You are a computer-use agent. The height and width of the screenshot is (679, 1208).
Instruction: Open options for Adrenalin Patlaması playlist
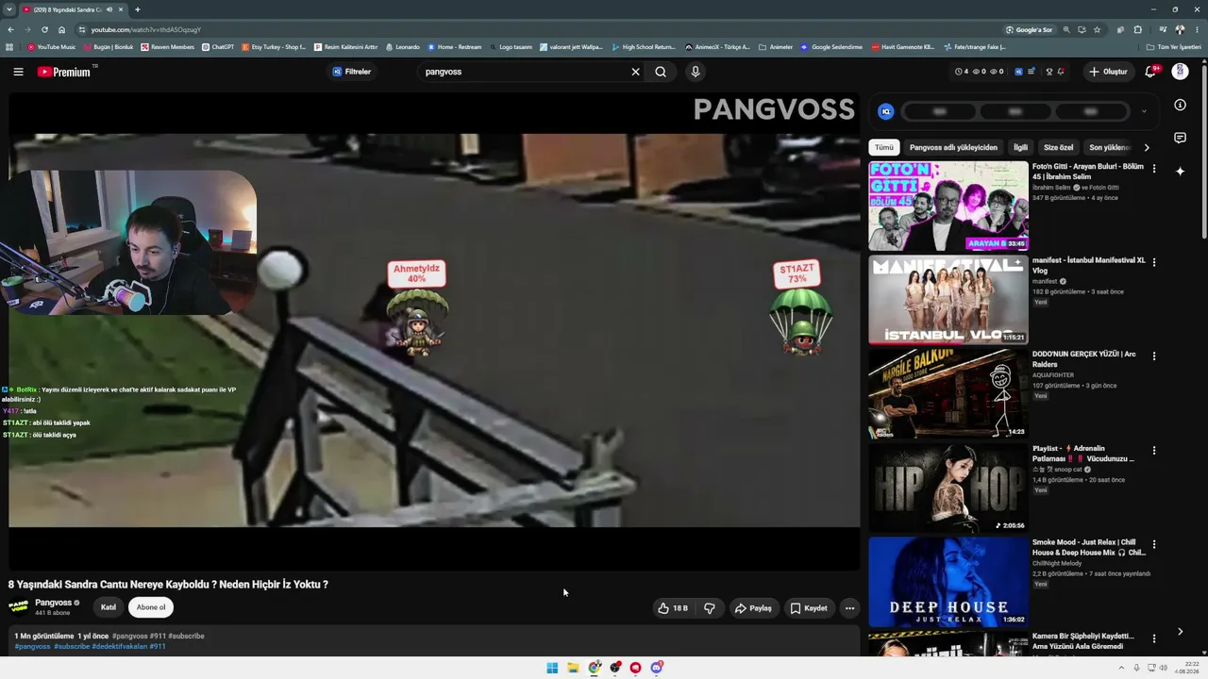pos(1153,451)
